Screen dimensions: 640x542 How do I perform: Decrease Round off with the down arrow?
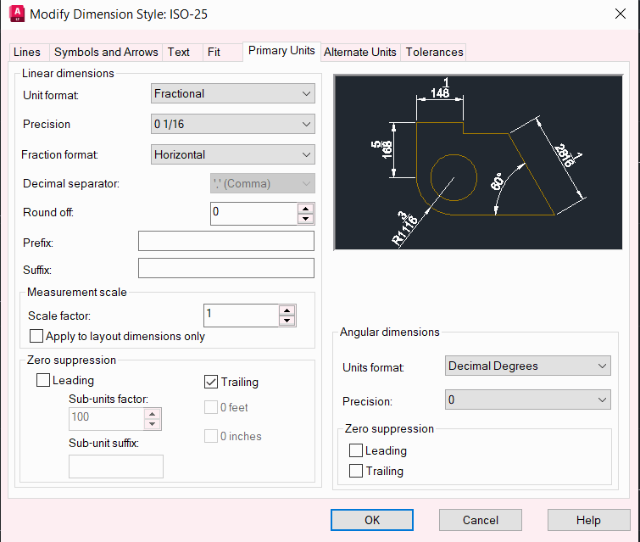(306, 219)
